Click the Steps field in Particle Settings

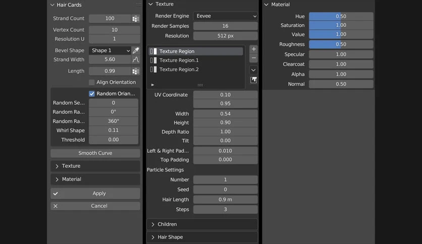click(225, 210)
